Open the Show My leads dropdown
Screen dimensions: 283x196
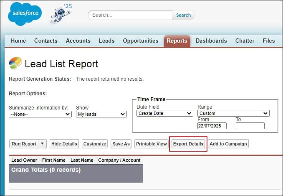click(x=101, y=114)
